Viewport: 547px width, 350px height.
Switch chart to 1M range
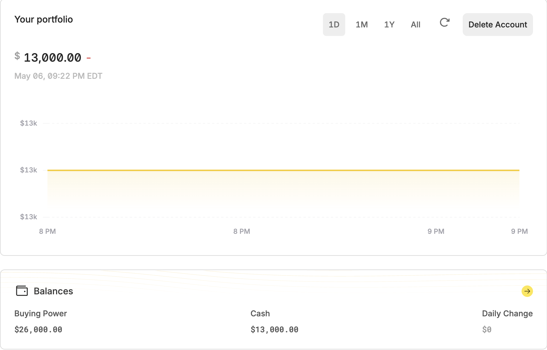[x=362, y=25]
